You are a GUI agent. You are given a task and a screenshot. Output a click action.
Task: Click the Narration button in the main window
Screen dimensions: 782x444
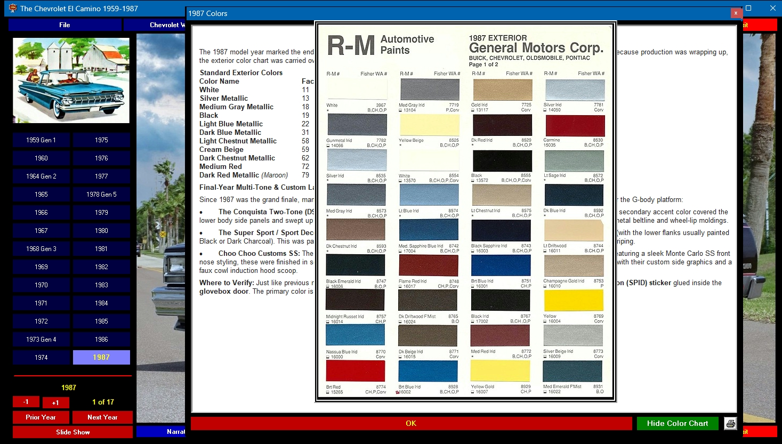(x=160, y=432)
